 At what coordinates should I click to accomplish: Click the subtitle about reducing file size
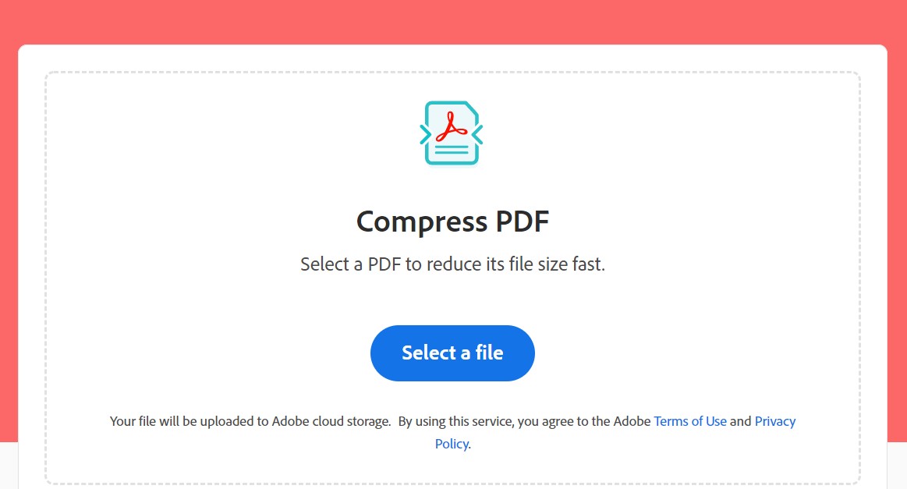tap(452, 264)
